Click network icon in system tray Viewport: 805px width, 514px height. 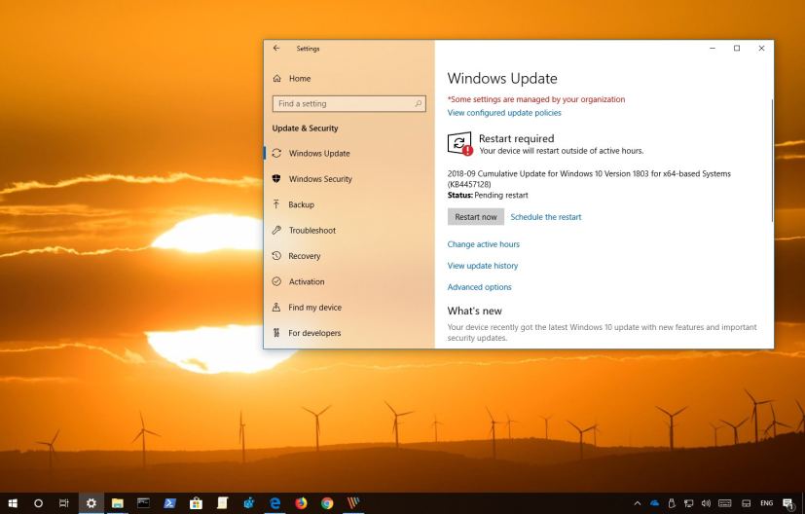tap(689, 503)
